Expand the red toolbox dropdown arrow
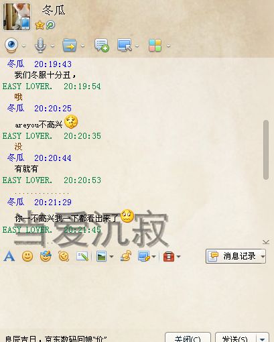Viewport: 274px width, 342px height. [178, 257]
